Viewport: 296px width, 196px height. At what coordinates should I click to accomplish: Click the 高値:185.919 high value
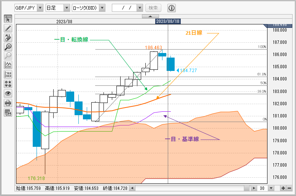pos(57,188)
